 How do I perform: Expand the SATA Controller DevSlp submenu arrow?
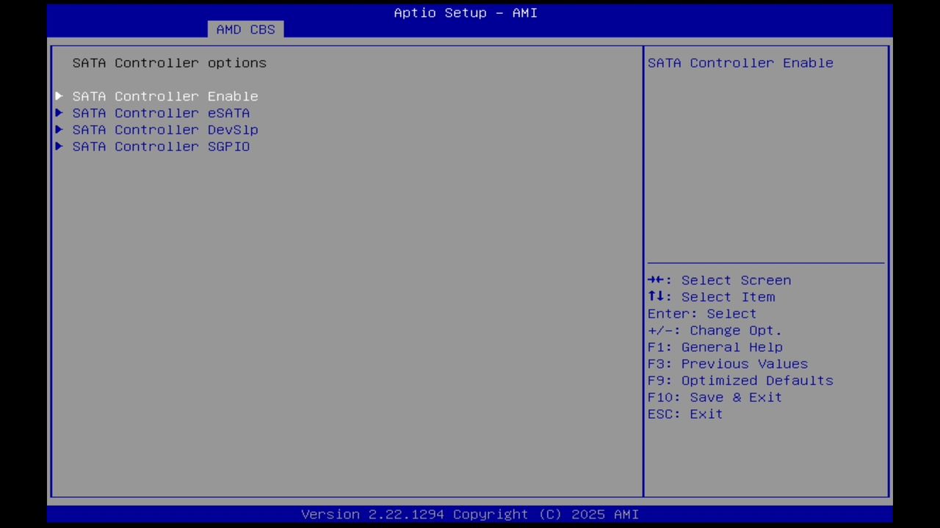(59, 130)
